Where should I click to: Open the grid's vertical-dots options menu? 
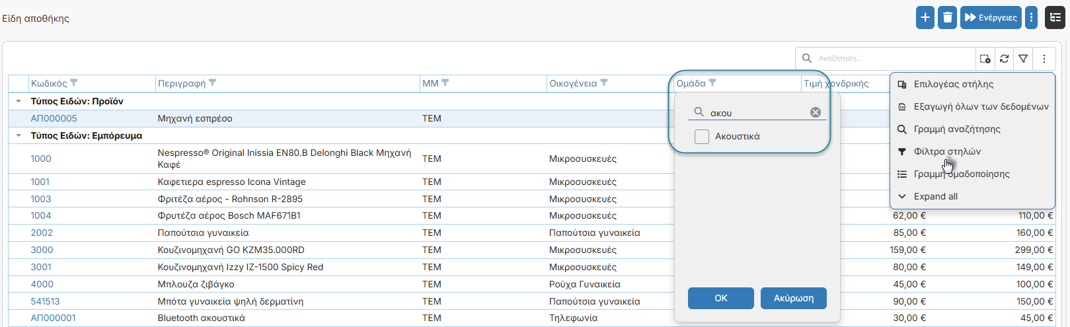point(1044,59)
